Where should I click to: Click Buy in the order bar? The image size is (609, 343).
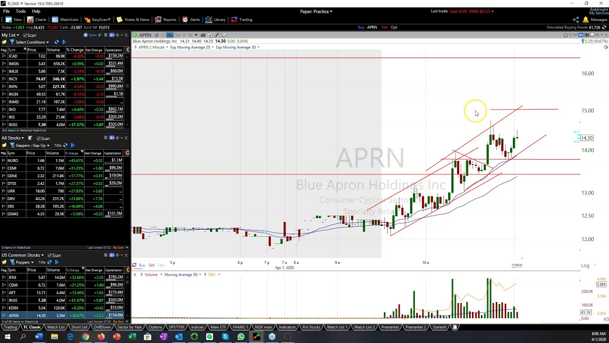click(361, 27)
